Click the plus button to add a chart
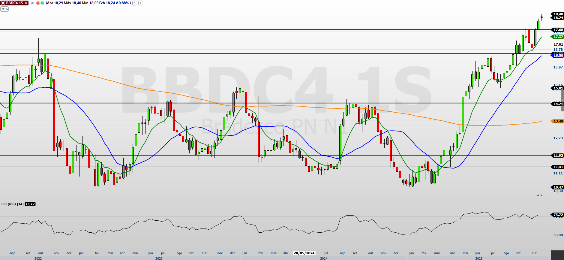This screenshot has height=260, width=564. coord(141,3)
